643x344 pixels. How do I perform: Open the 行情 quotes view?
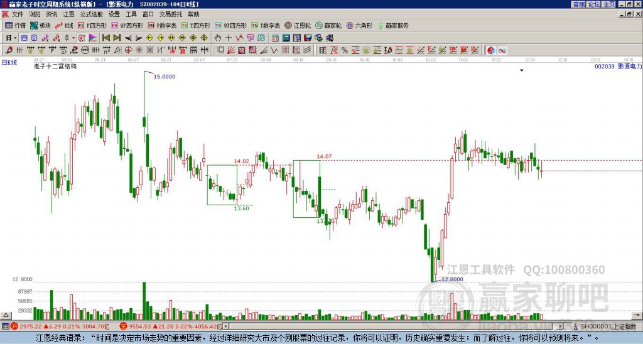point(15,25)
